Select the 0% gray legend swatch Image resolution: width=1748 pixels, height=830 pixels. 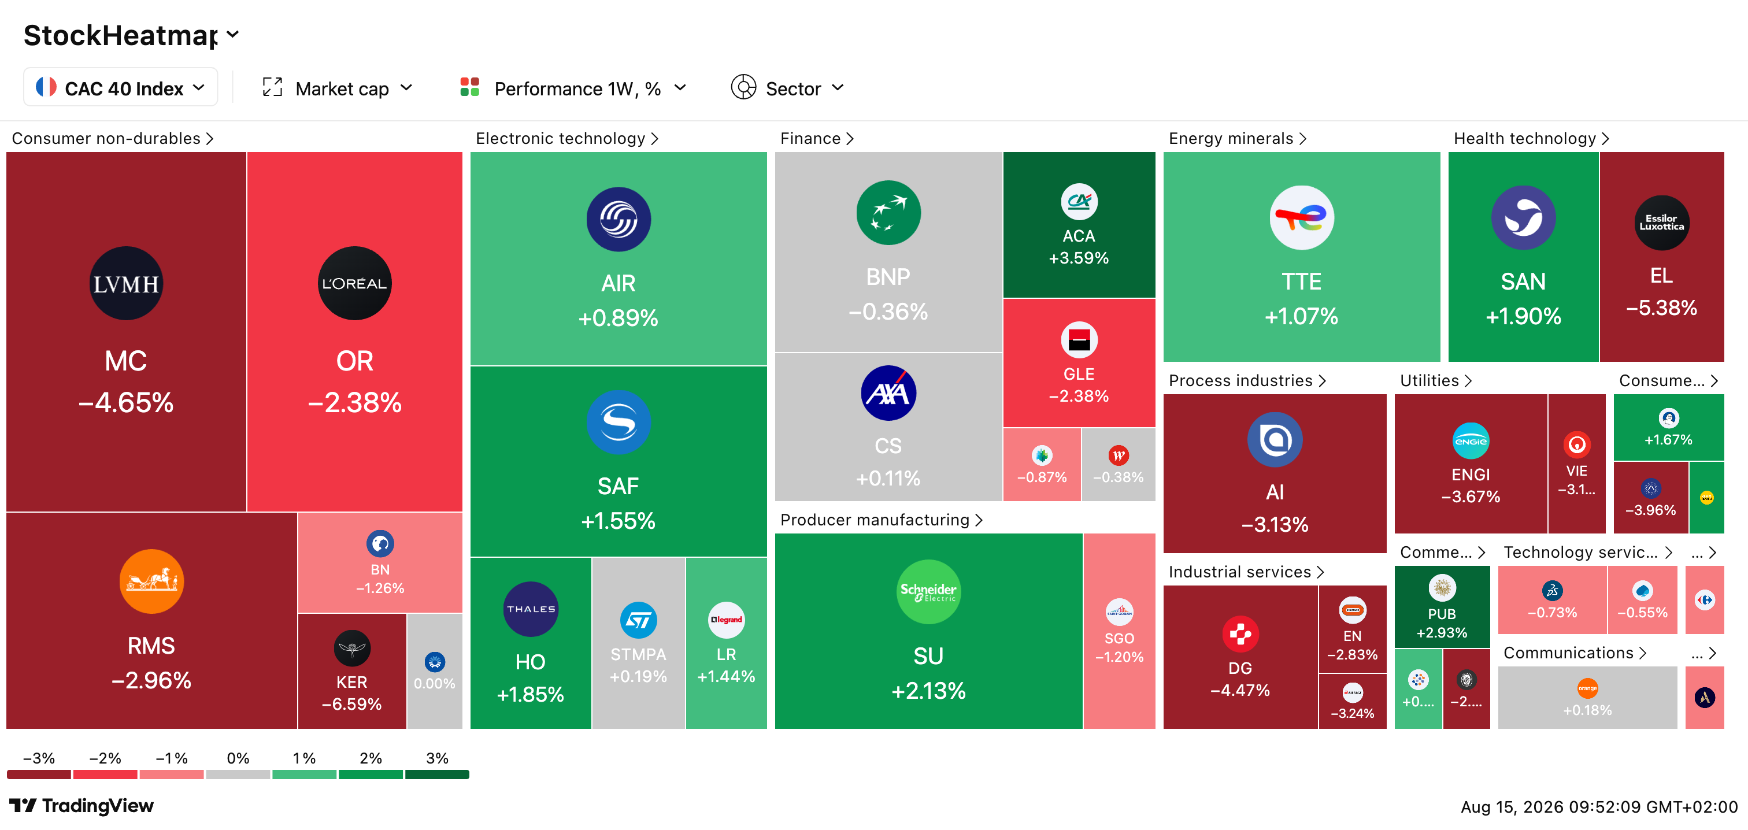[x=238, y=775]
